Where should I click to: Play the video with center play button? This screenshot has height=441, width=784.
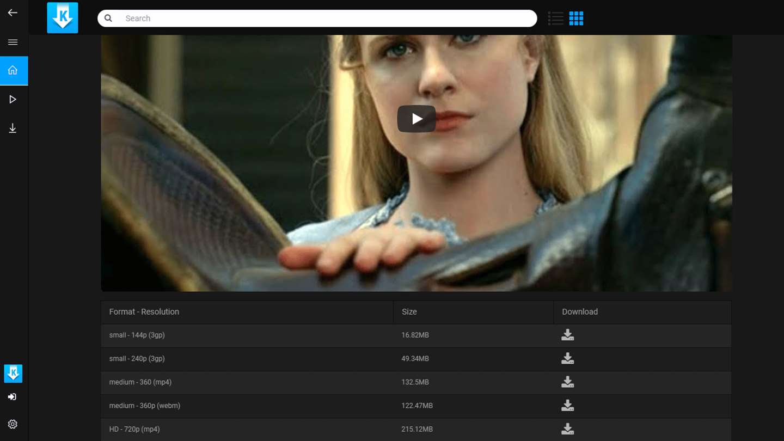(x=416, y=119)
